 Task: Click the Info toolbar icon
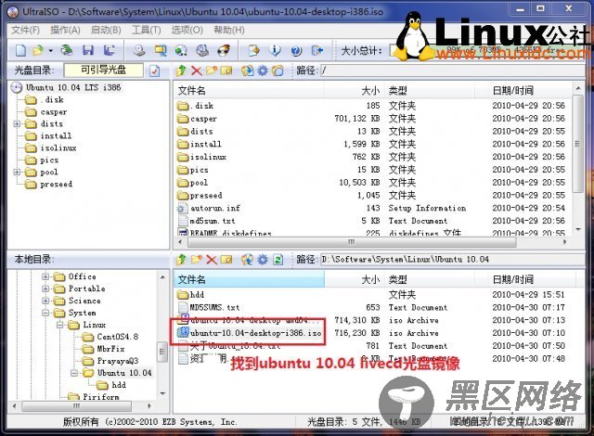(275, 50)
